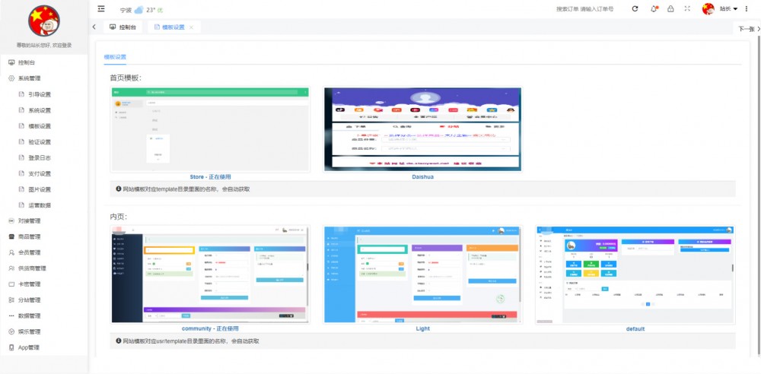This screenshot has height=374, width=761.
Task: Choose the Light inner page template
Action: click(x=422, y=274)
